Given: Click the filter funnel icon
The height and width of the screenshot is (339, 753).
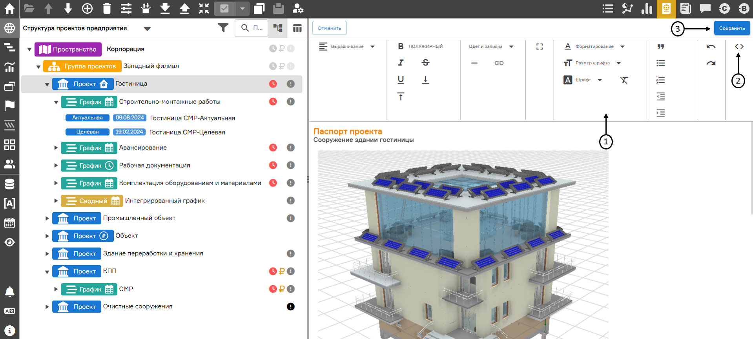Looking at the screenshot, I should (223, 28).
